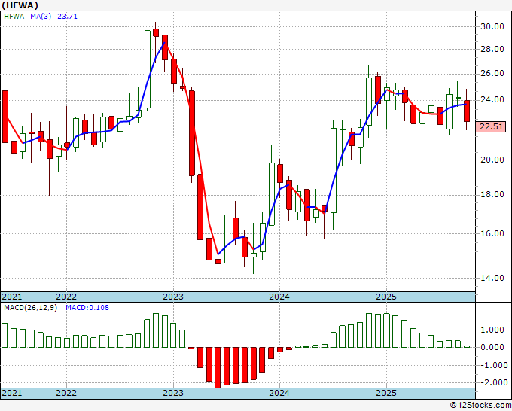Image resolution: width=512 pixels, height=411 pixels.
Task: Click the 2024 label on price chart axis
Action: (x=279, y=297)
